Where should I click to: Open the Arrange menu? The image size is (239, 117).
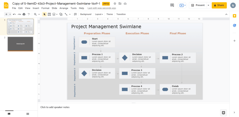coord(64,8)
